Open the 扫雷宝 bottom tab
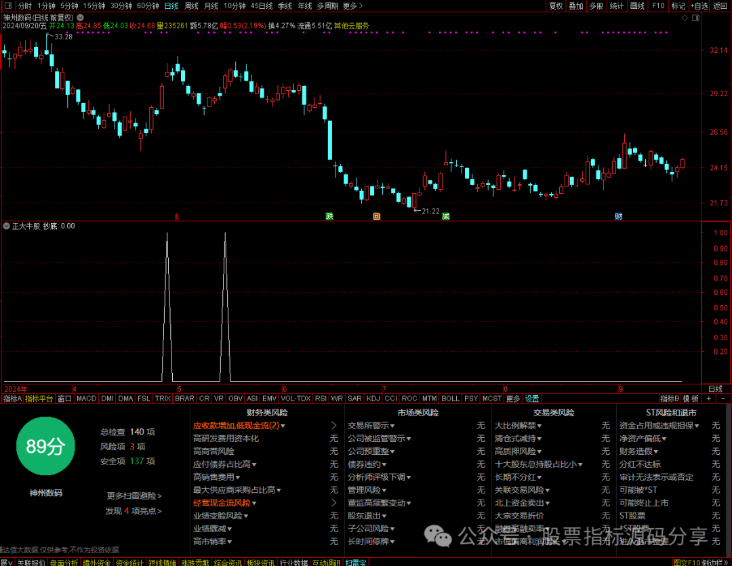 point(356,562)
